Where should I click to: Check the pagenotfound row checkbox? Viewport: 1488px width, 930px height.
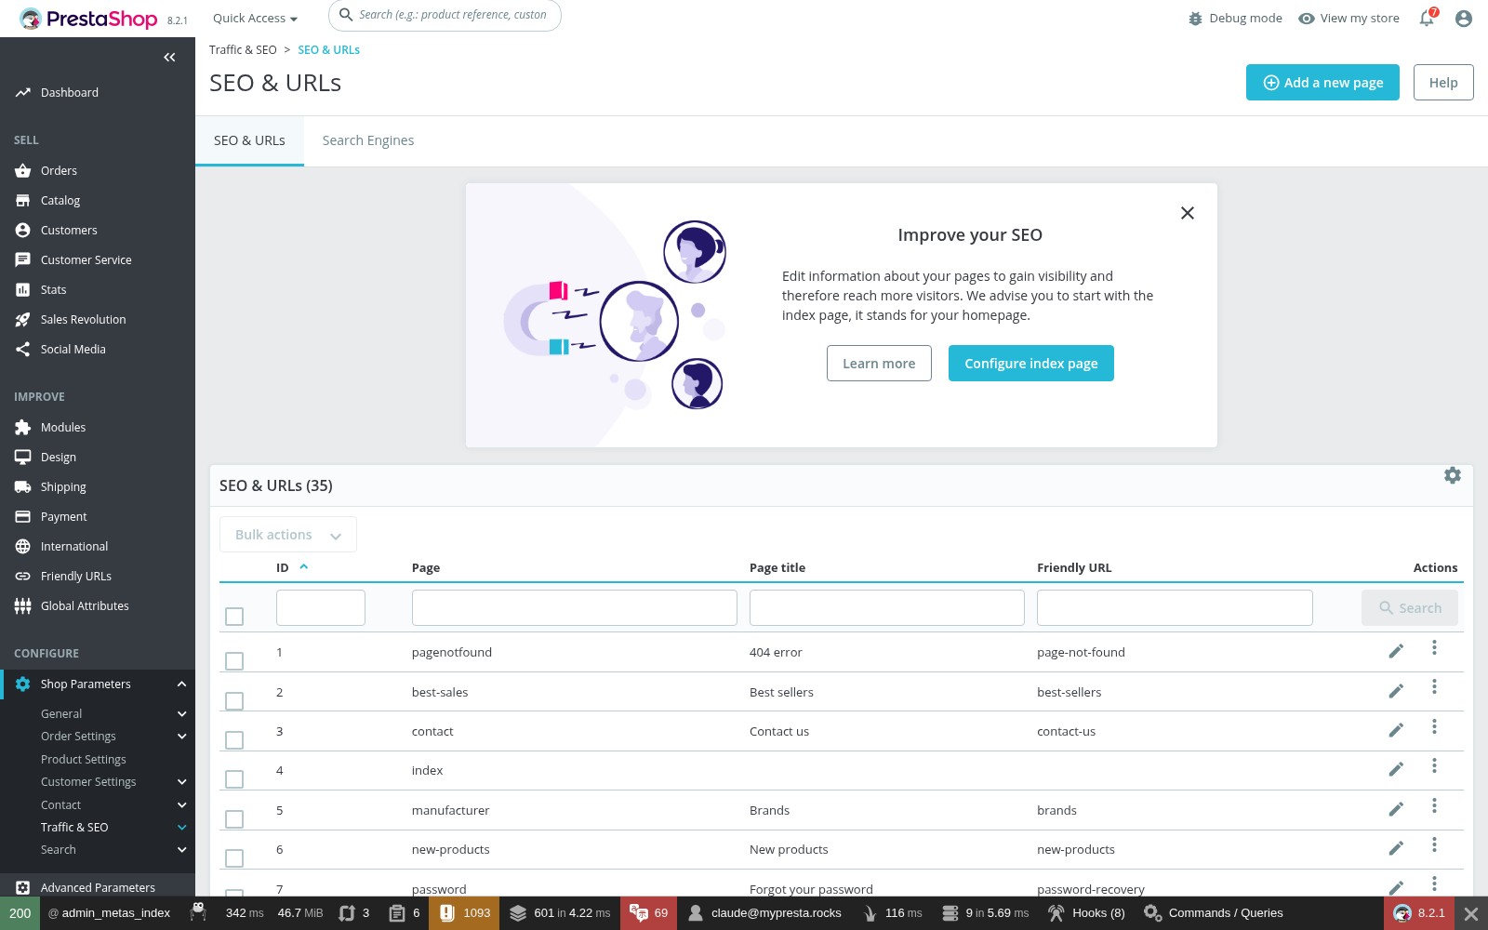click(x=234, y=661)
